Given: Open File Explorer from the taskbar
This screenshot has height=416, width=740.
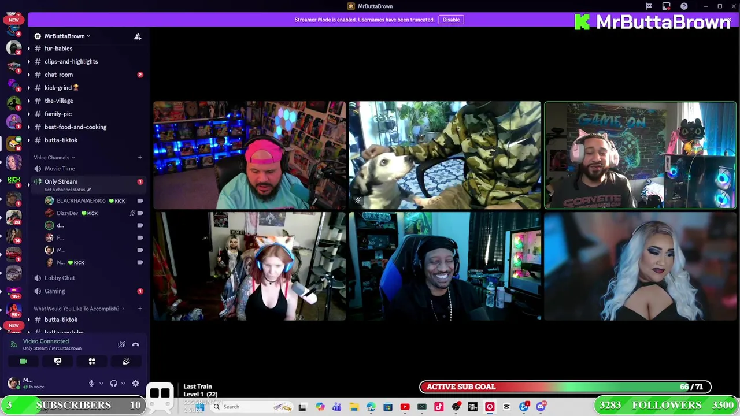Looking at the screenshot, I should [354, 407].
